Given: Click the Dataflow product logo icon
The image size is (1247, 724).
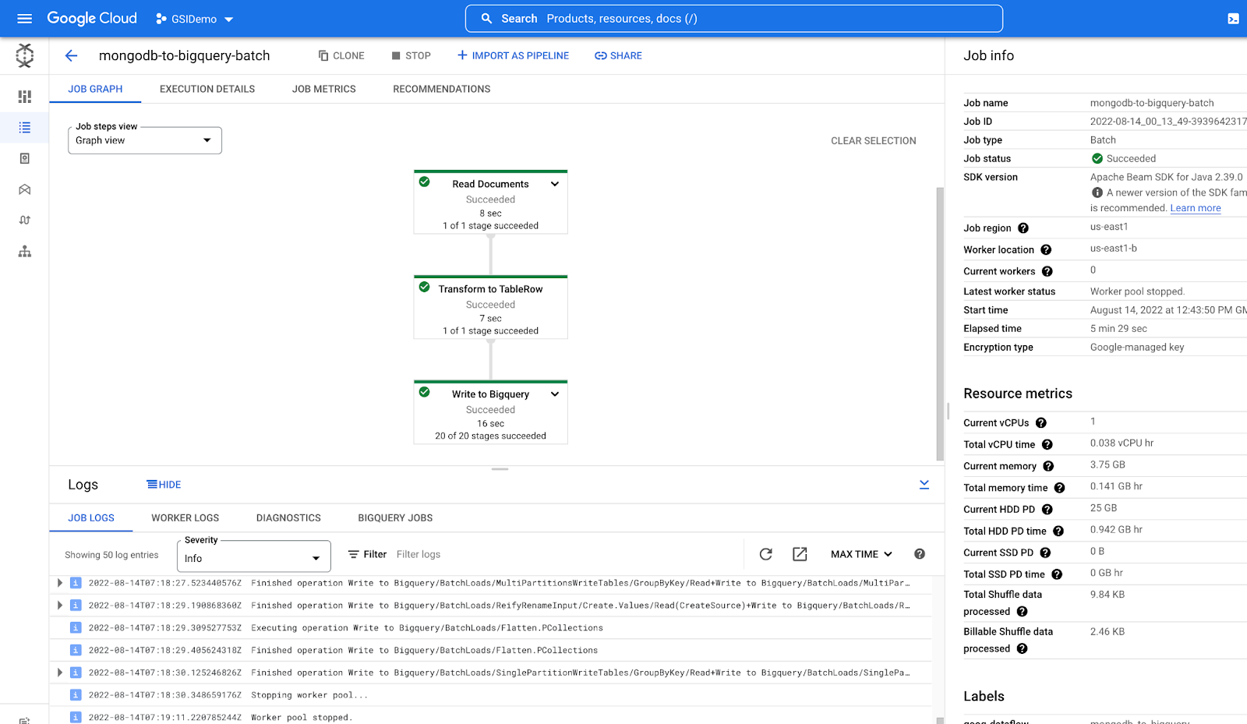Looking at the screenshot, I should pos(25,55).
